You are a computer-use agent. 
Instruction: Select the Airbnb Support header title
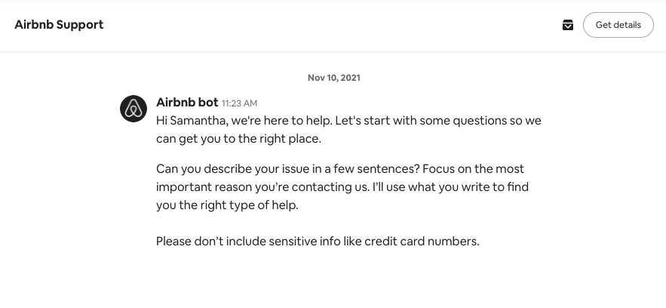(x=59, y=25)
